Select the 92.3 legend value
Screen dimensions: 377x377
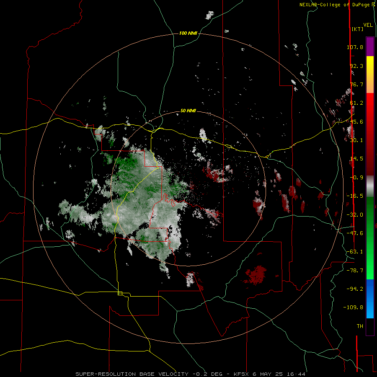tap(356, 66)
